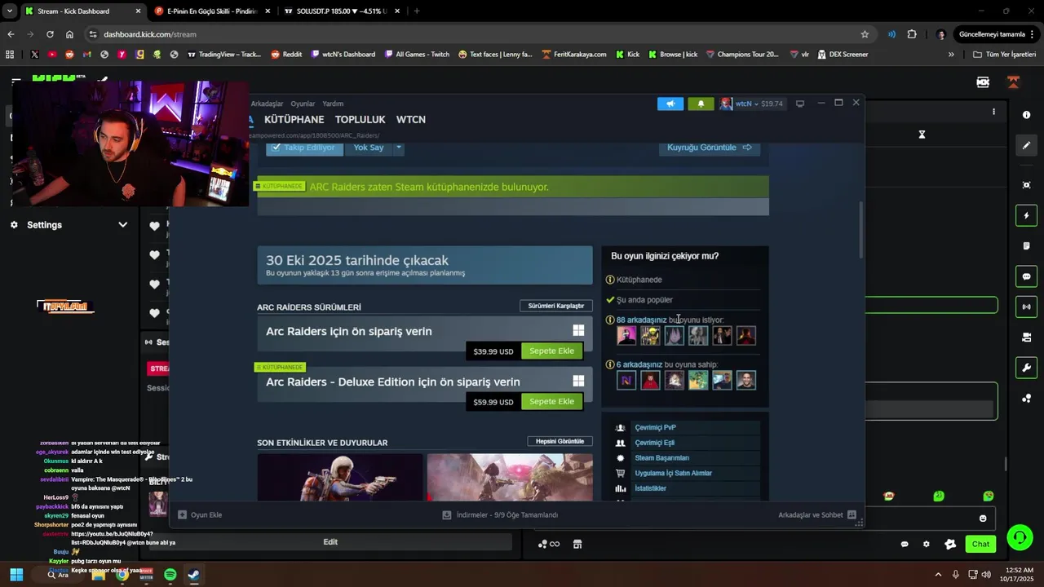Viewport: 1044px width, 587px height.
Task: Add the $59.99 Deluxe Edition to cart
Action: pos(552,401)
